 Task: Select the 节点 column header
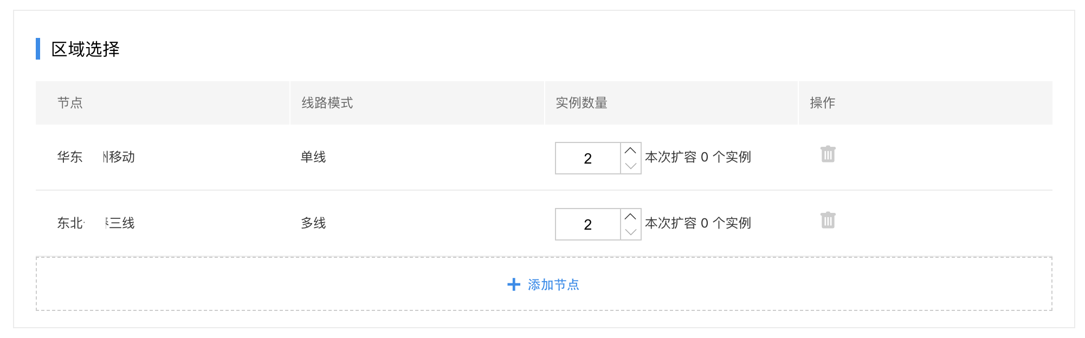(x=70, y=103)
